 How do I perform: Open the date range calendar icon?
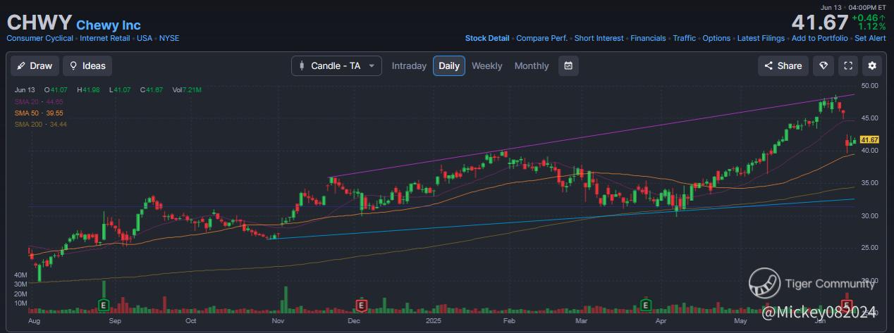pos(568,65)
